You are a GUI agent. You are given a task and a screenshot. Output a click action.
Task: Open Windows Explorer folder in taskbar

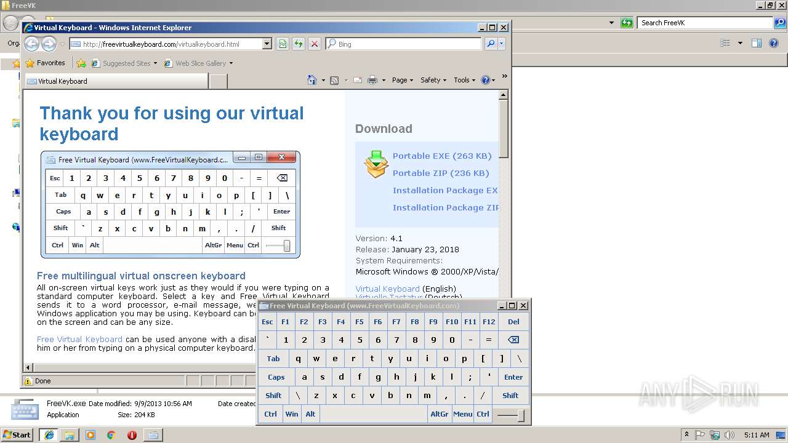(x=70, y=435)
